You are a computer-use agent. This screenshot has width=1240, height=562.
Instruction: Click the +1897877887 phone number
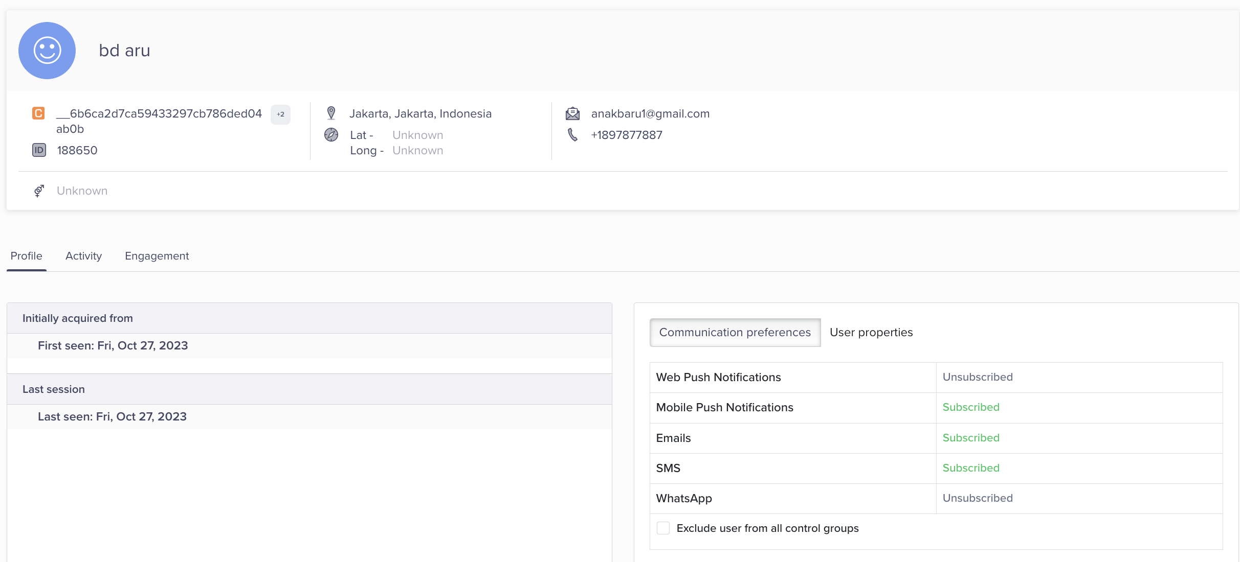[626, 135]
